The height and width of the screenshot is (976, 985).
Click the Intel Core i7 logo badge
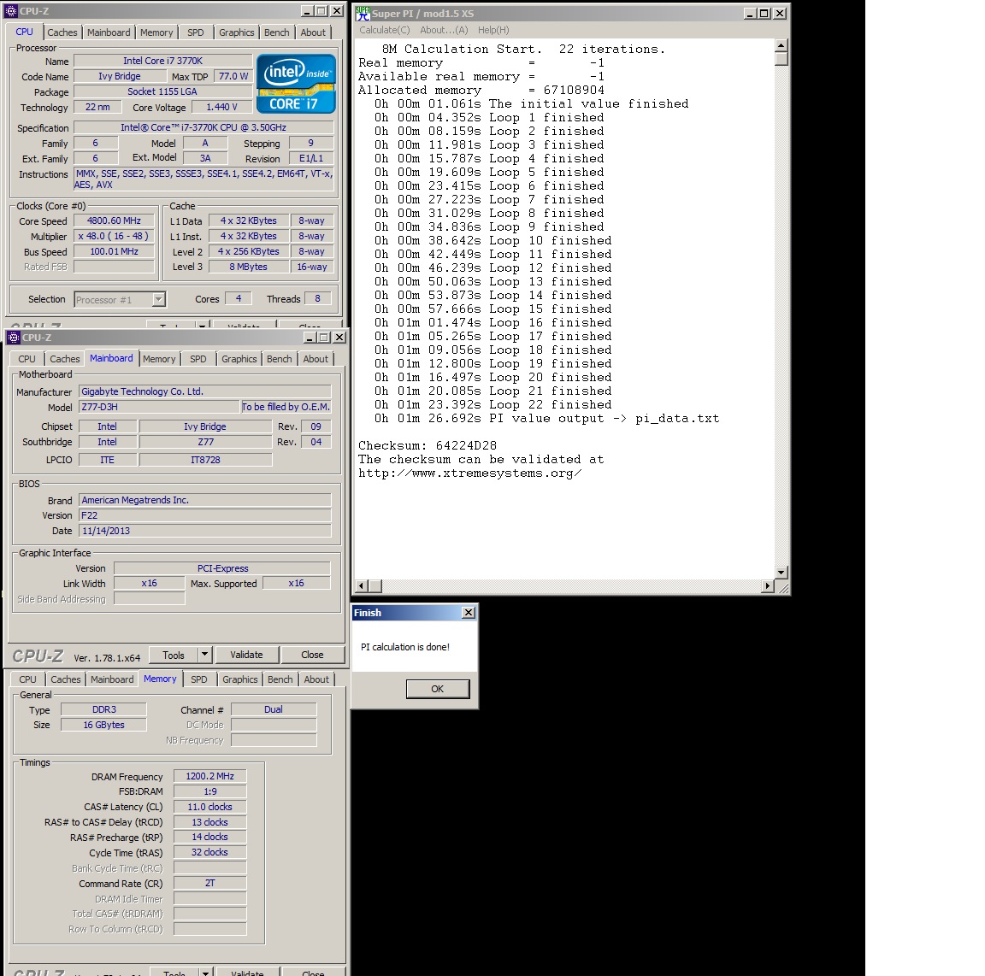296,84
